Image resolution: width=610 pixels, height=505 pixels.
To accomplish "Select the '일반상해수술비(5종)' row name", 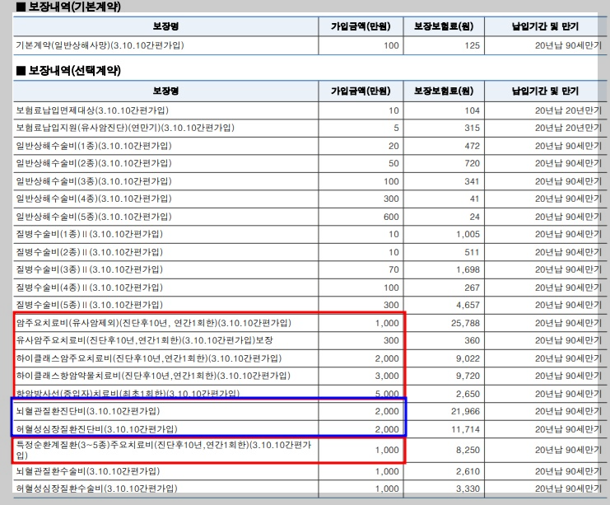I will coord(94,217).
